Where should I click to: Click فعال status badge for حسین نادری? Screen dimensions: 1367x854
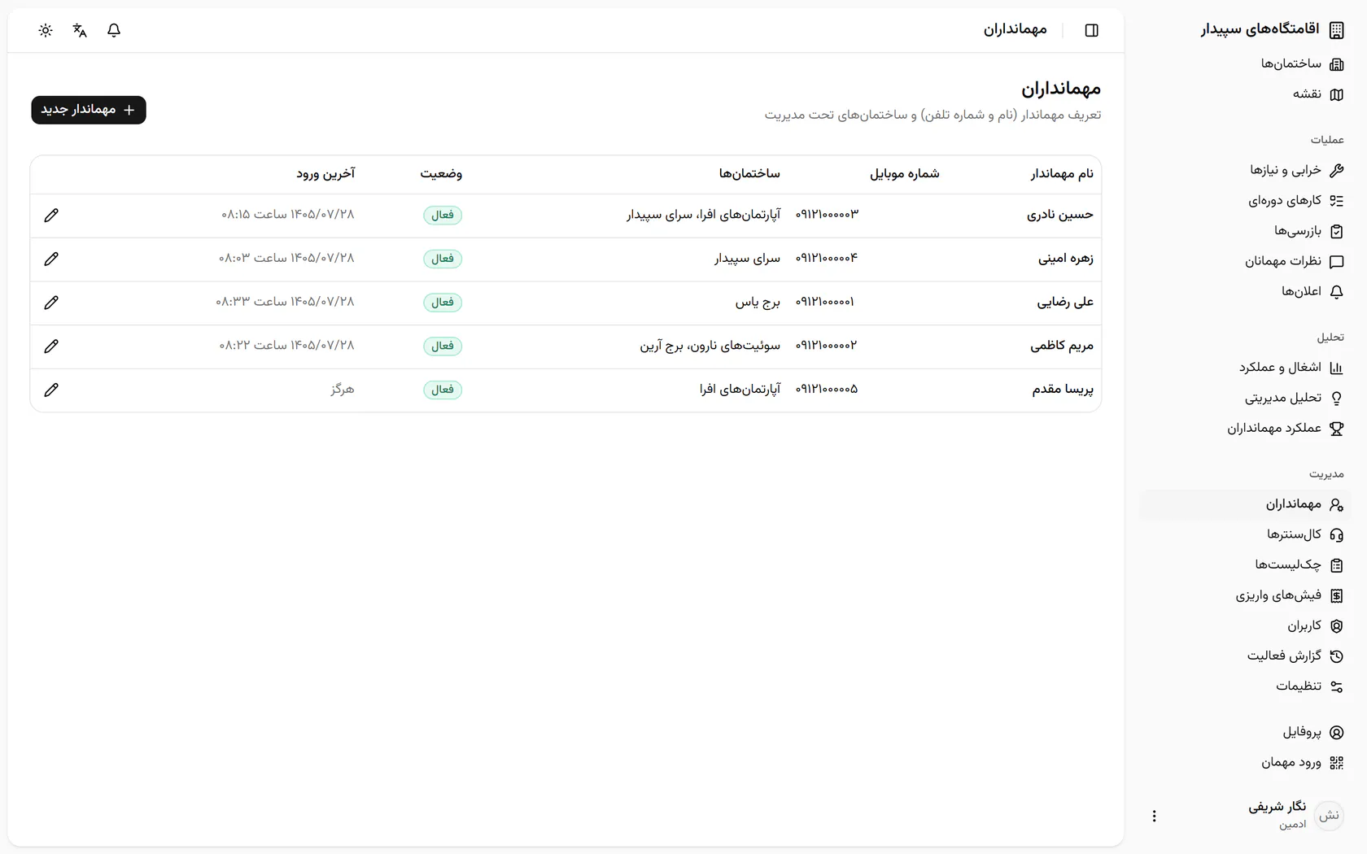[443, 216]
